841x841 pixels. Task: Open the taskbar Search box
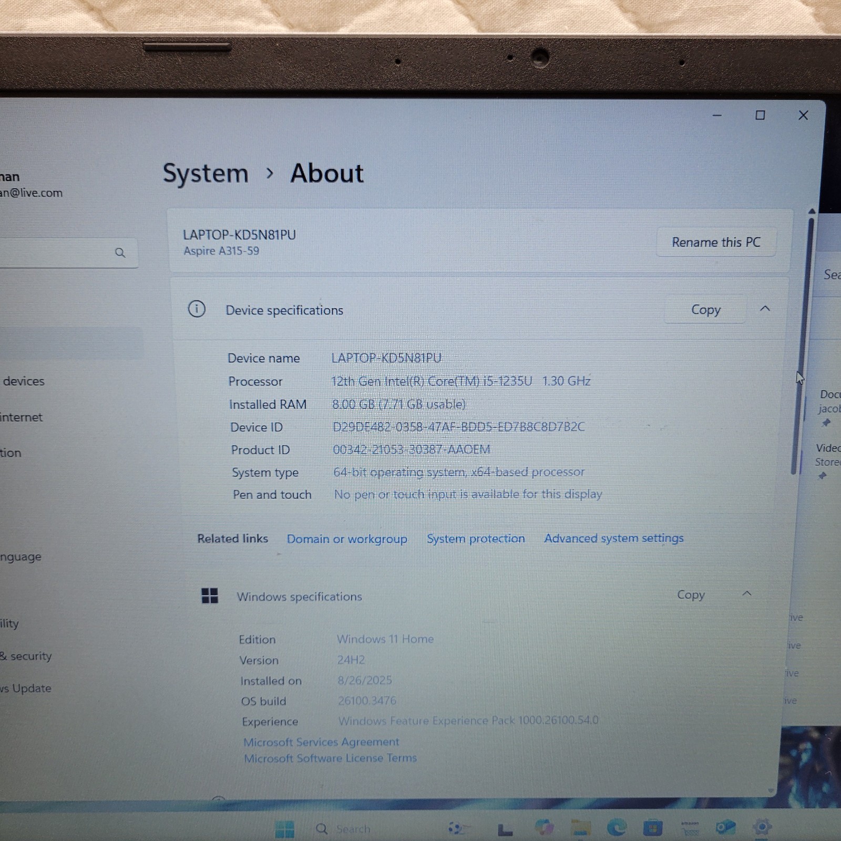pyautogui.click(x=344, y=829)
